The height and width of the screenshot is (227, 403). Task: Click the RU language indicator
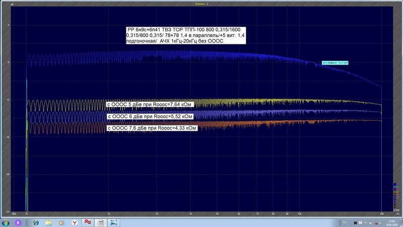click(345, 222)
